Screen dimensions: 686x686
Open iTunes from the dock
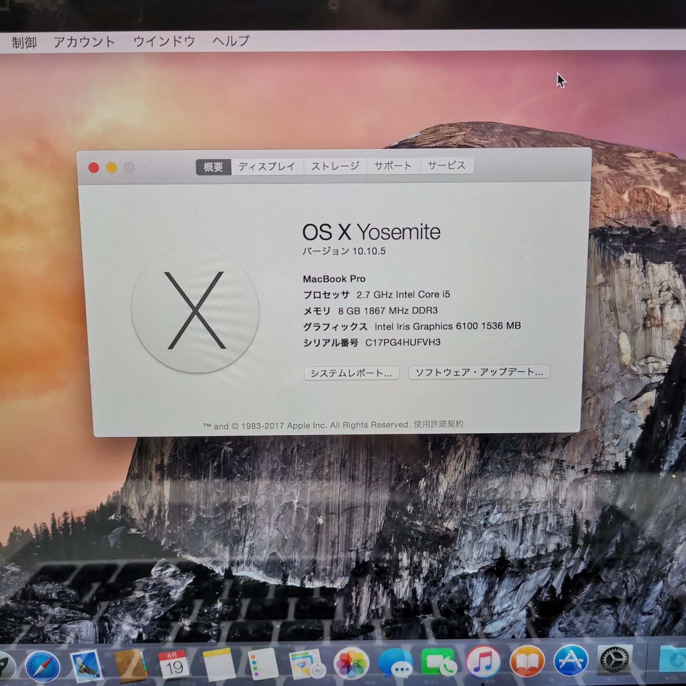point(483,662)
